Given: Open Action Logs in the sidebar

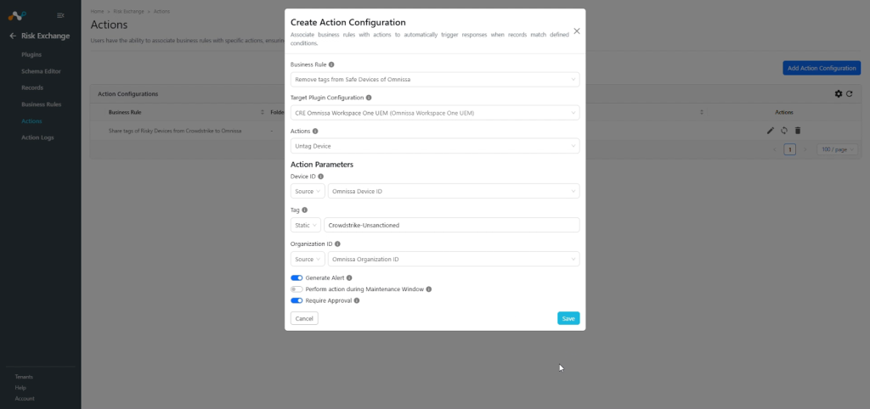Looking at the screenshot, I should pos(37,137).
